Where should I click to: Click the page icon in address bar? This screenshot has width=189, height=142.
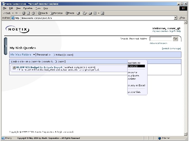(13, 18)
